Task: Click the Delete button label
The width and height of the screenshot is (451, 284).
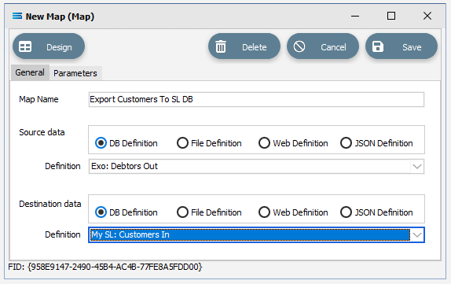Action: pyautogui.click(x=255, y=47)
